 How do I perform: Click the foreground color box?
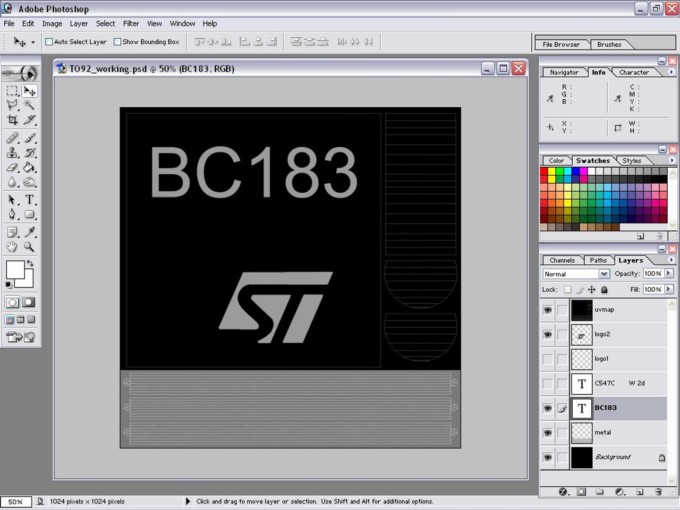[x=15, y=270]
